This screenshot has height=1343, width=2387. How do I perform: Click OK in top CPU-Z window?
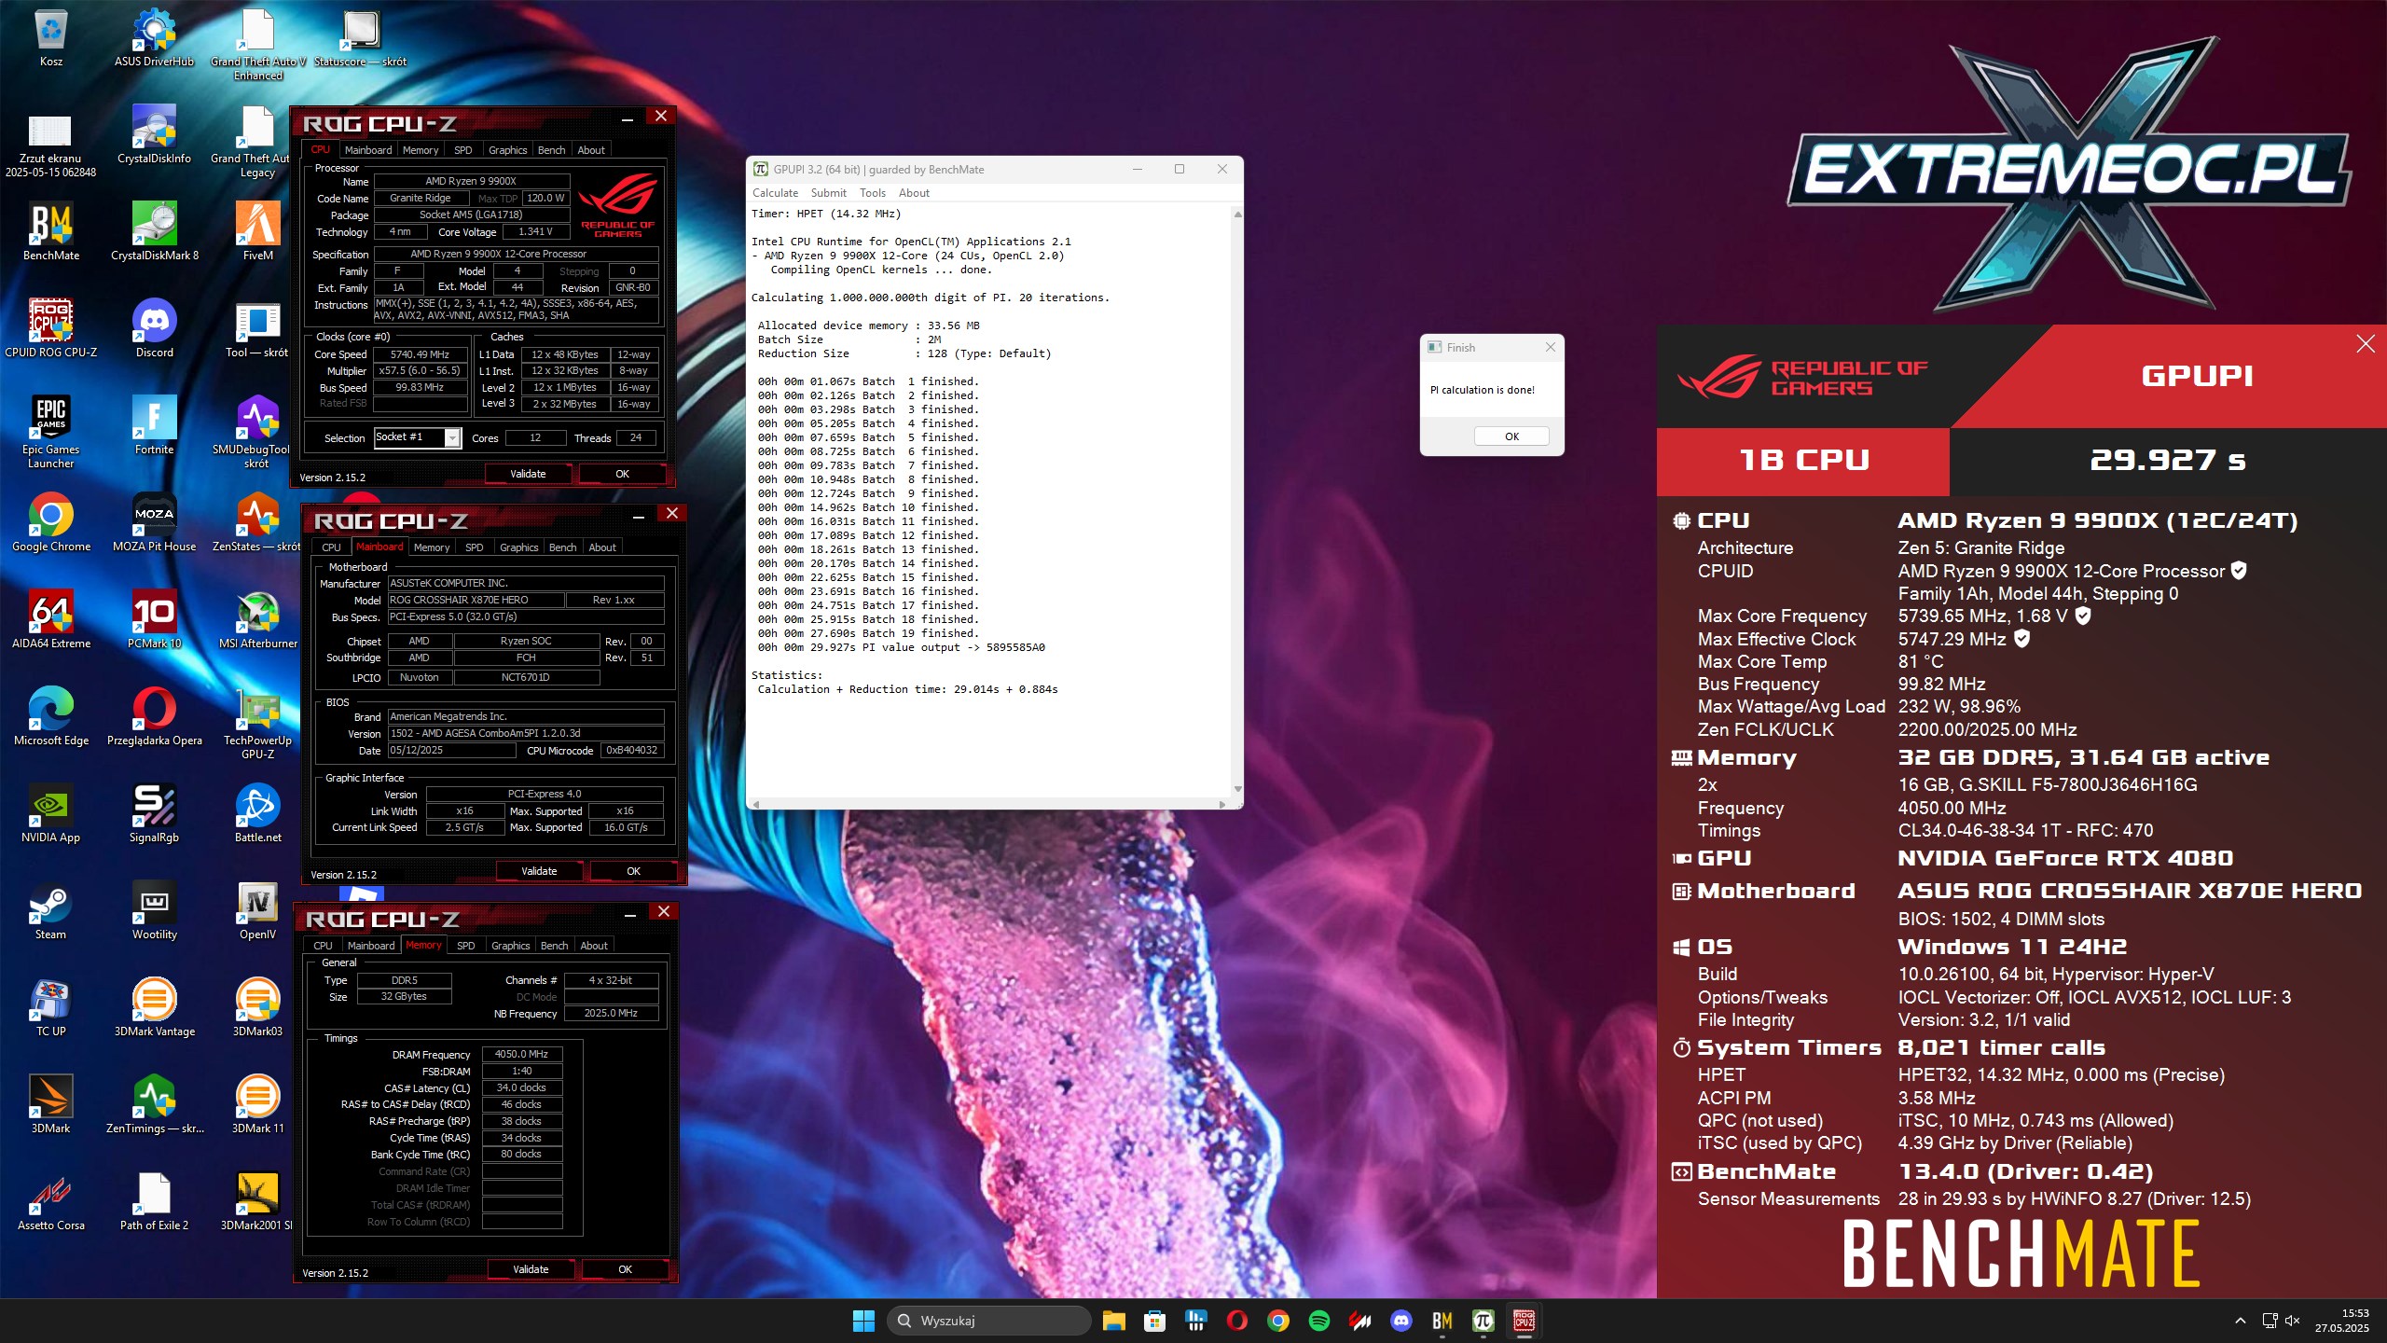(622, 474)
